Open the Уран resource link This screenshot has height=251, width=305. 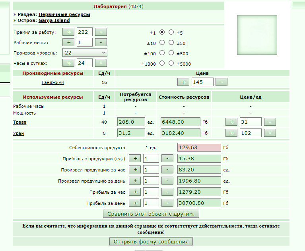tap(18, 133)
